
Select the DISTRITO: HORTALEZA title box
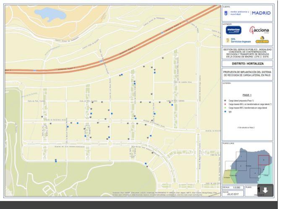tap(247, 63)
